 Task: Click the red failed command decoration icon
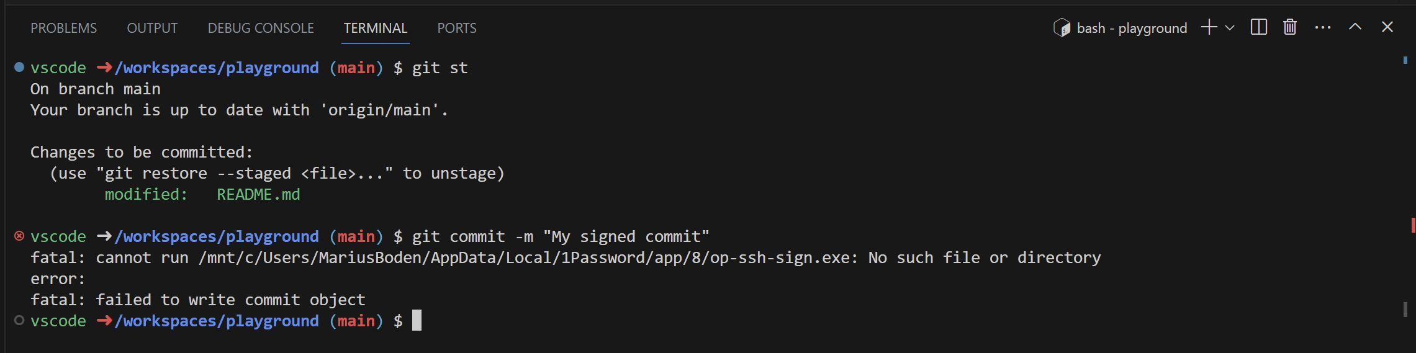pyautogui.click(x=19, y=236)
